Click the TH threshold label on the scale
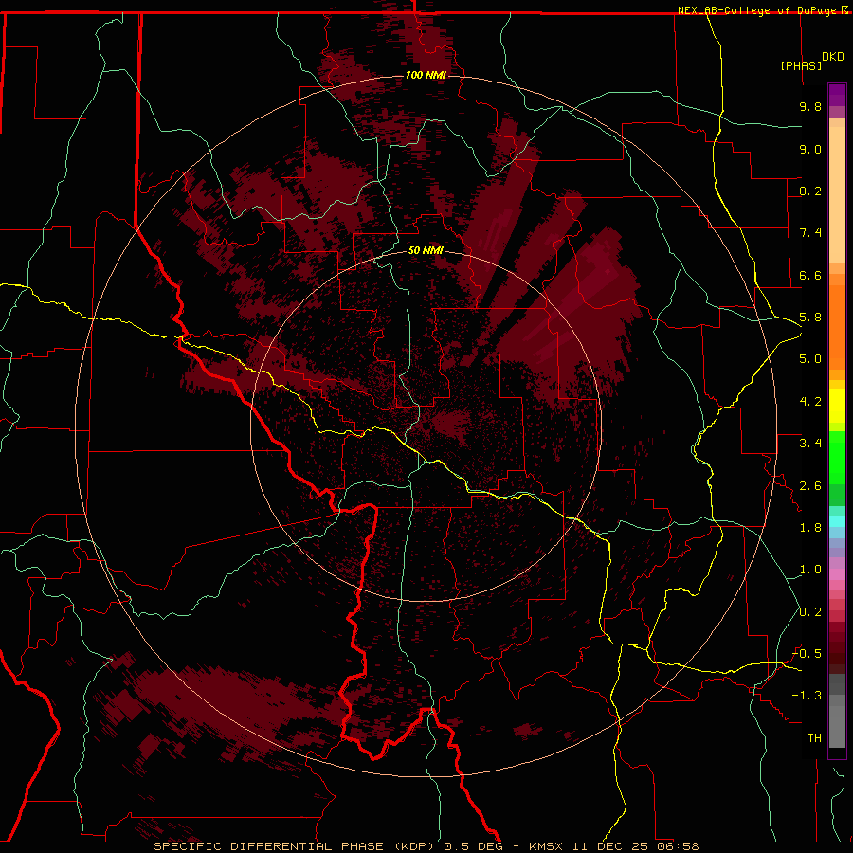This screenshot has height=853, width=853. tap(814, 738)
